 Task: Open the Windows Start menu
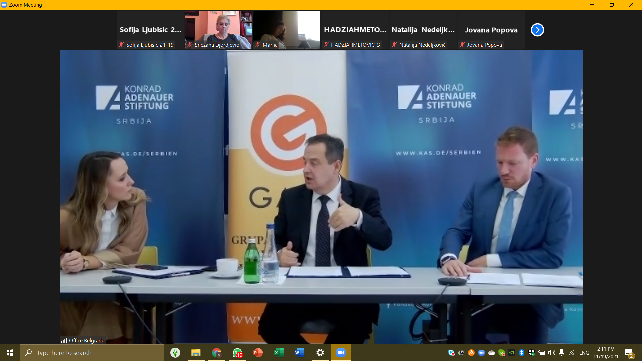point(10,353)
